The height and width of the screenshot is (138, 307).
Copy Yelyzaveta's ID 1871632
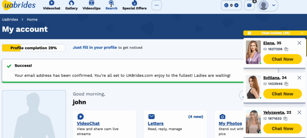(x=286, y=119)
